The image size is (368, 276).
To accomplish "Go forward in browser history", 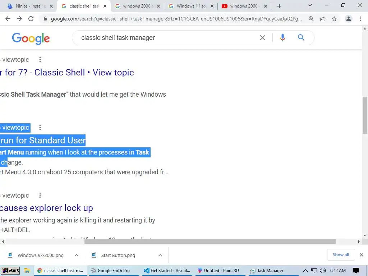I will pyautogui.click(x=19, y=19).
